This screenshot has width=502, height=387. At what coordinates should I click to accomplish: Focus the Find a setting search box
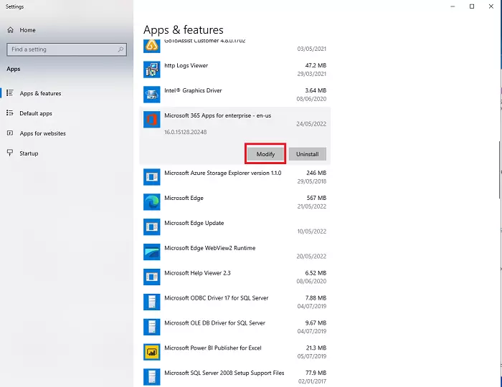tap(67, 49)
